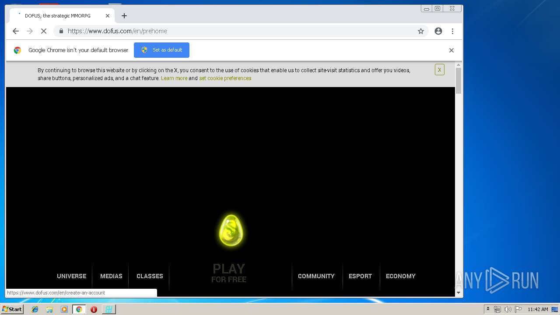Switch to Chrome in the taskbar
Viewport: 560px width, 315px height.
79,309
